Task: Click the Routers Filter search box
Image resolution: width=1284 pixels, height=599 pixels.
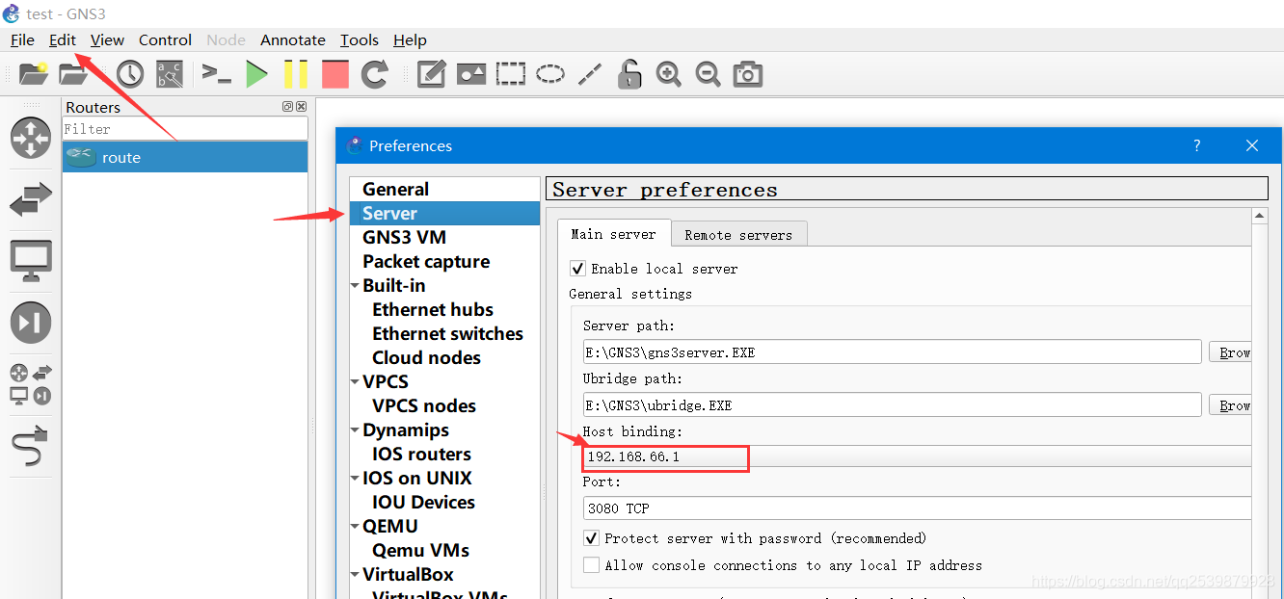Action: (185, 129)
